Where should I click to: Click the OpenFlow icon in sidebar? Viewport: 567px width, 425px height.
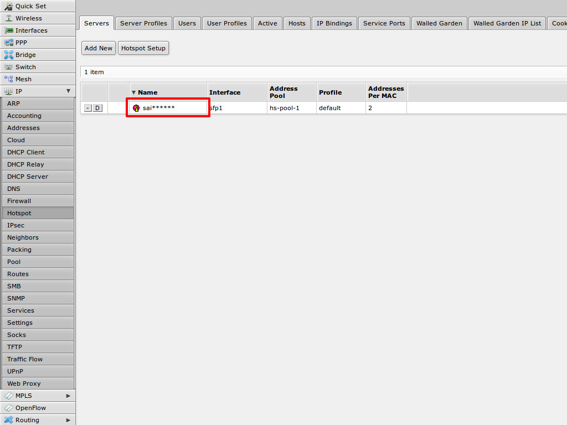tap(8, 408)
